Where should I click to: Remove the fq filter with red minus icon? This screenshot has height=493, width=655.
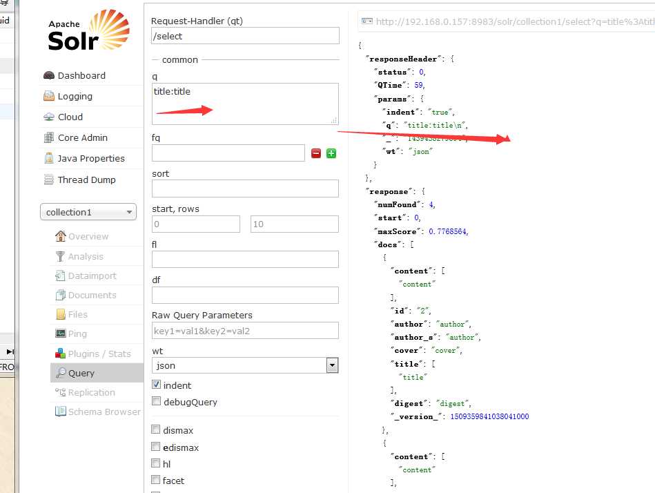tap(316, 153)
